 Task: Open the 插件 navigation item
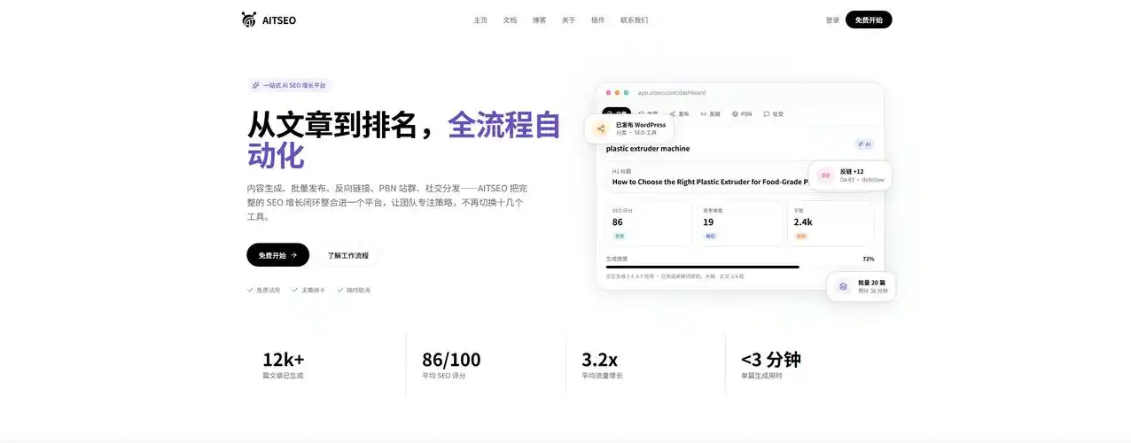597,19
